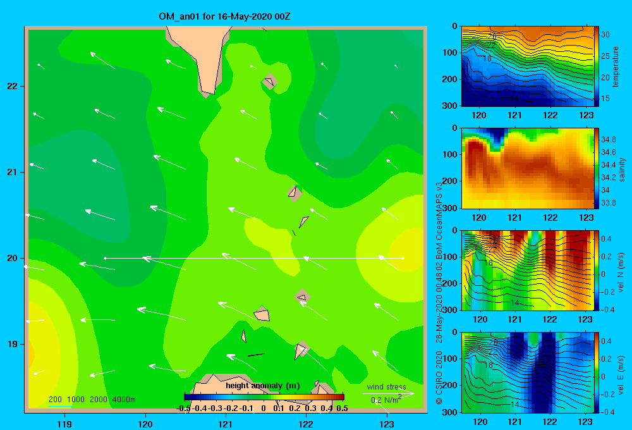Viewport: 632px width, 430px height.
Task: Click the '© CSIRO 2020' copyright text
Action: (439, 377)
